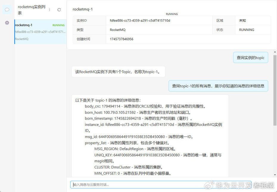Click the creation timestamp 1745737846956
Screen dimensions: 277x192
pos(122,39)
